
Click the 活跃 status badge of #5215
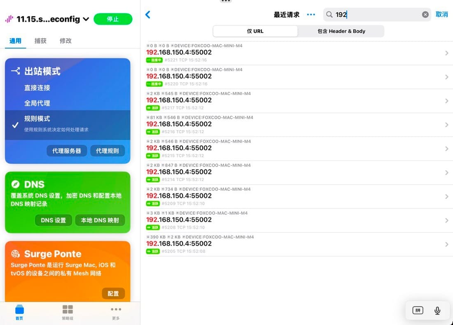(x=153, y=156)
